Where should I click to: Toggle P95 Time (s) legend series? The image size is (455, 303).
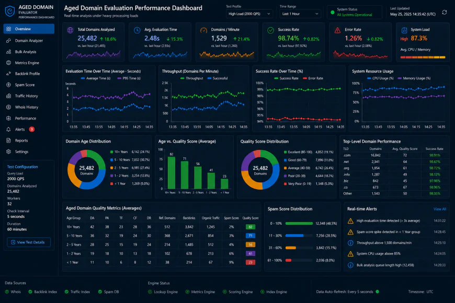pos(129,78)
